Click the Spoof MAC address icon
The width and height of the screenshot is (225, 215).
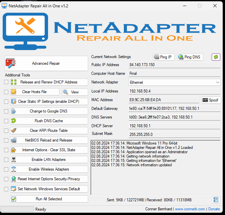point(205,100)
